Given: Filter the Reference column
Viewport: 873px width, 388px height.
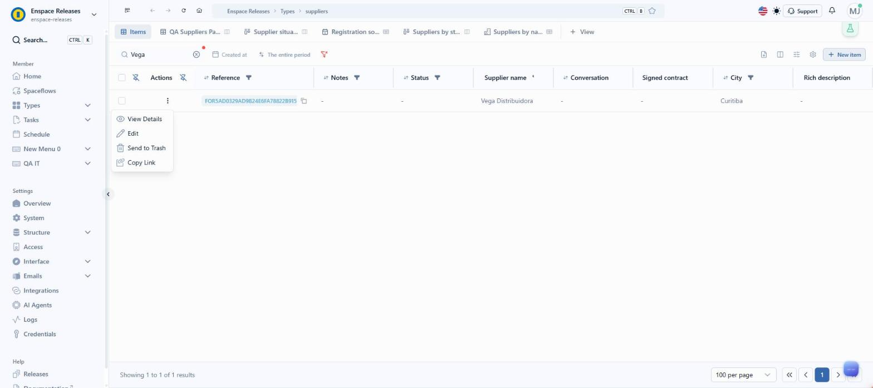Looking at the screenshot, I should click(249, 78).
